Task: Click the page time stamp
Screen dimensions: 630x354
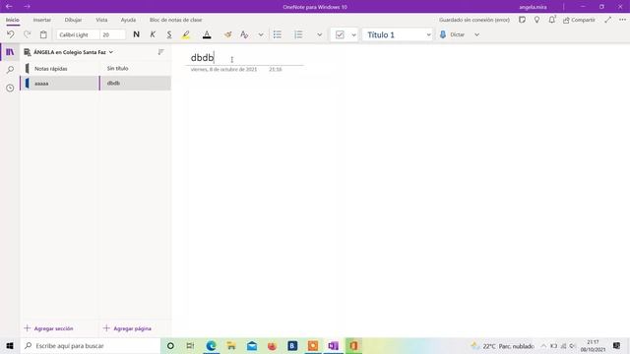Action: point(276,70)
